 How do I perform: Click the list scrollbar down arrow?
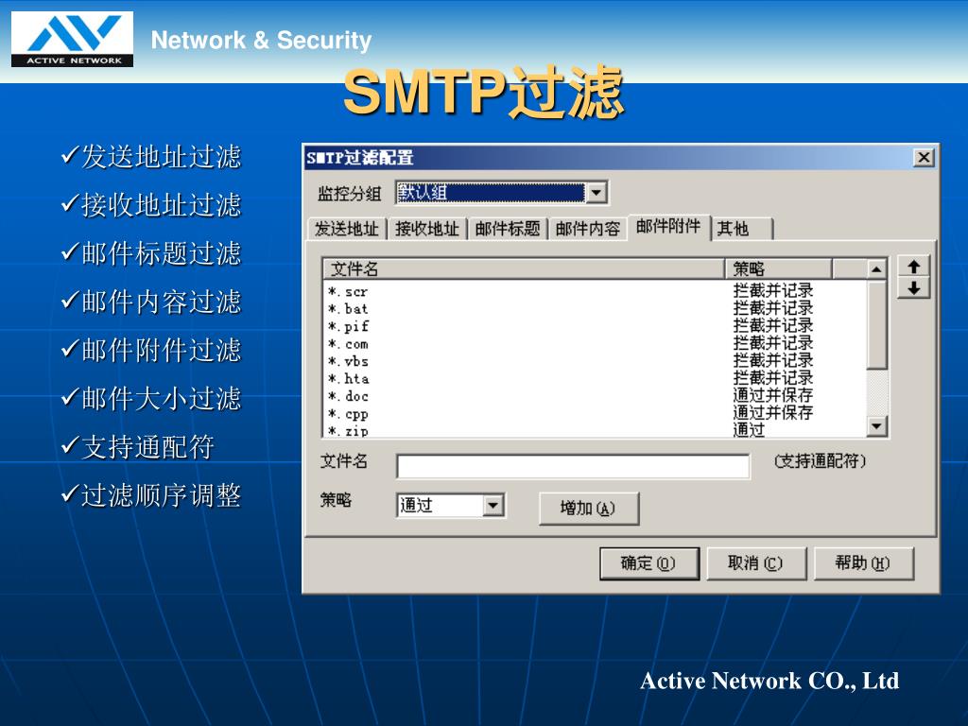[876, 425]
